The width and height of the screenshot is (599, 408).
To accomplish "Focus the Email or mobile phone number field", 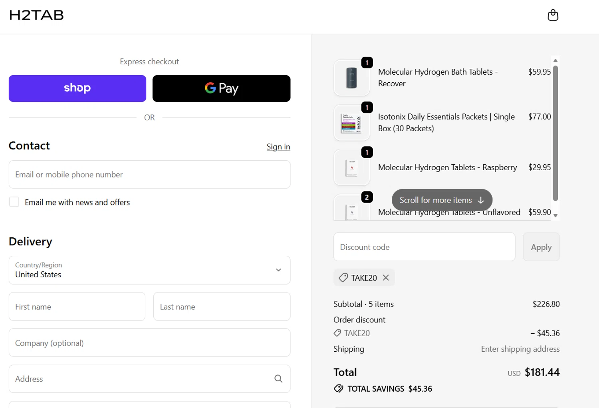I will click(x=149, y=175).
